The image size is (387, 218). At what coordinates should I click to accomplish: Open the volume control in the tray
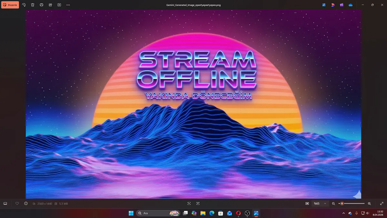[x=367, y=213]
